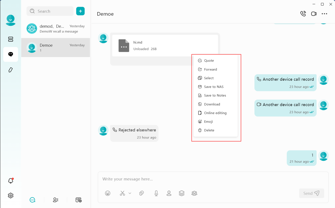Click the avatar beside the hi.md message
This screenshot has width=335, height=208.
(x=103, y=38)
